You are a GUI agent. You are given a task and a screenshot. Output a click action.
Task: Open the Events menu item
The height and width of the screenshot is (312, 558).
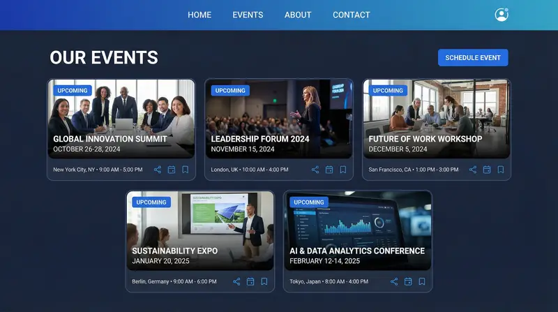coord(248,15)
